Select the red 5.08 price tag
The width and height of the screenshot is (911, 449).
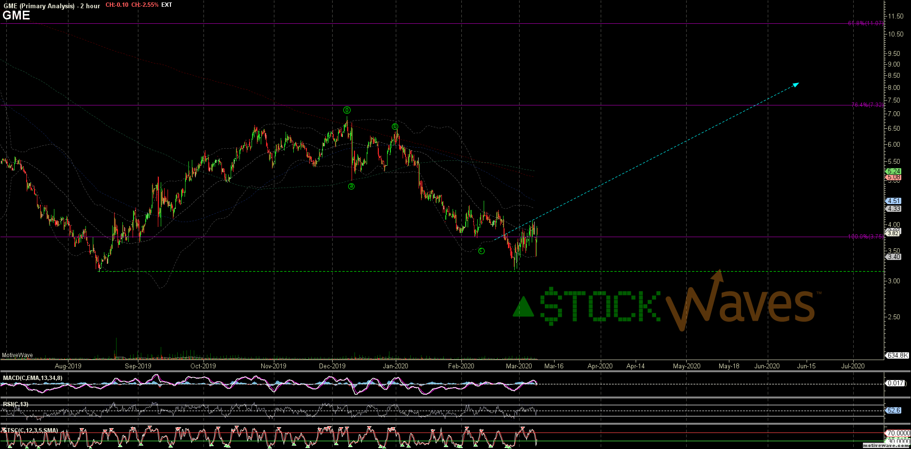coord(893,177)
